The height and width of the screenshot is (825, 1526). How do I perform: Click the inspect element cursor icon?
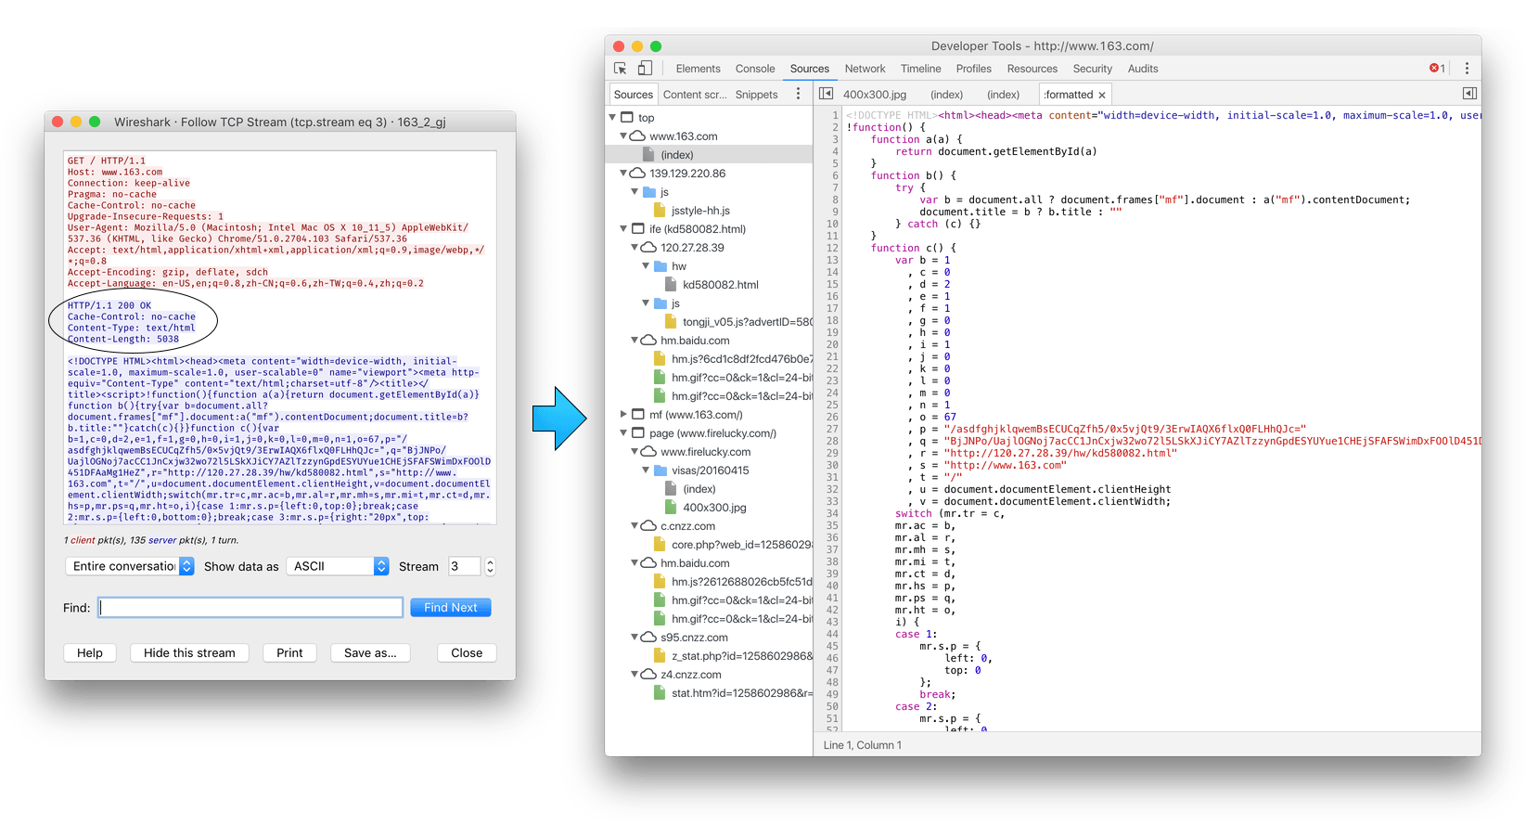[x=621, y=69]
